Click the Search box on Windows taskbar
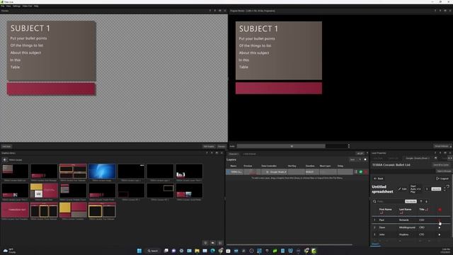Viewport: 453px width, 255px height. click(x=153, y=251)
